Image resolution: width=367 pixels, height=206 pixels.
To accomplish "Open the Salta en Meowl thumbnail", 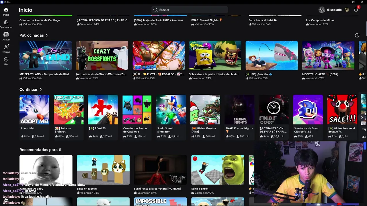I will (x=103, y=170).
